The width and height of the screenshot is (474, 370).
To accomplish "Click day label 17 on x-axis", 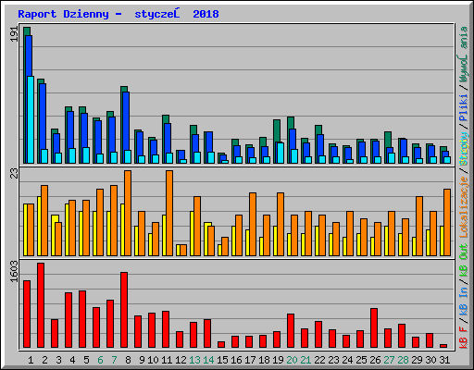I will pos(250,360).
